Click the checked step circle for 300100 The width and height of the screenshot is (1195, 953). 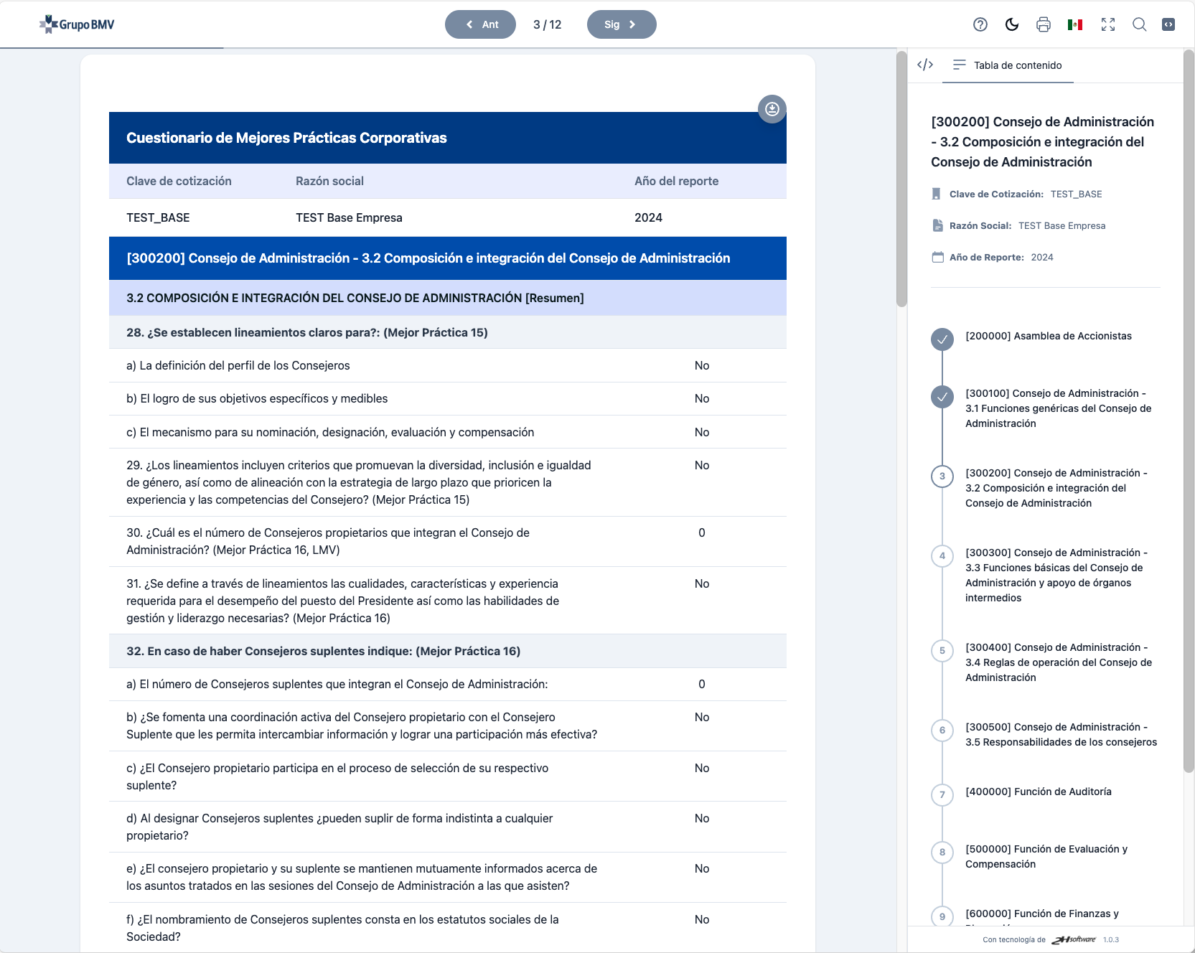pyautogui.click(x=942, y=396)
